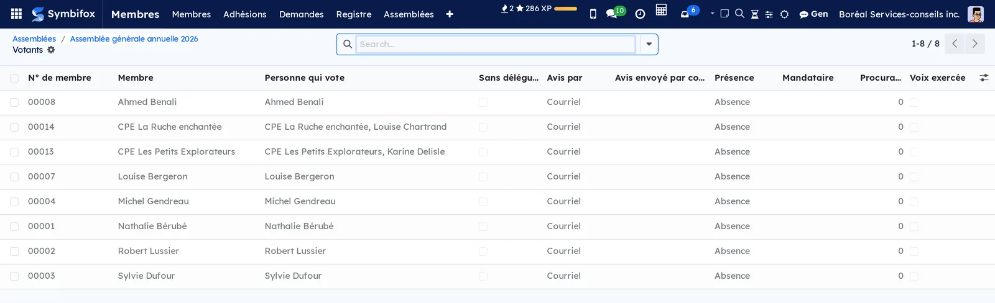
Task: Go to Assemblée générale annuelle 2026 breadcrumb
Action: 134,38
